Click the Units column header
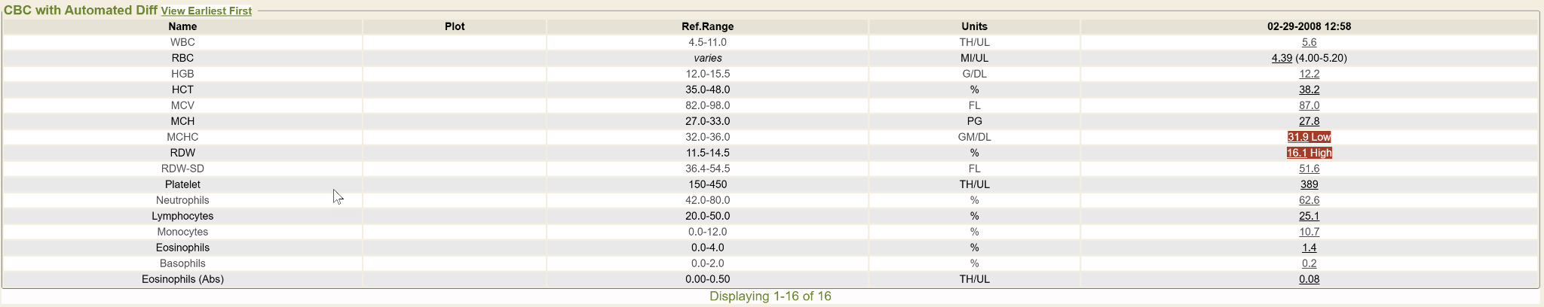 point(974,26)
